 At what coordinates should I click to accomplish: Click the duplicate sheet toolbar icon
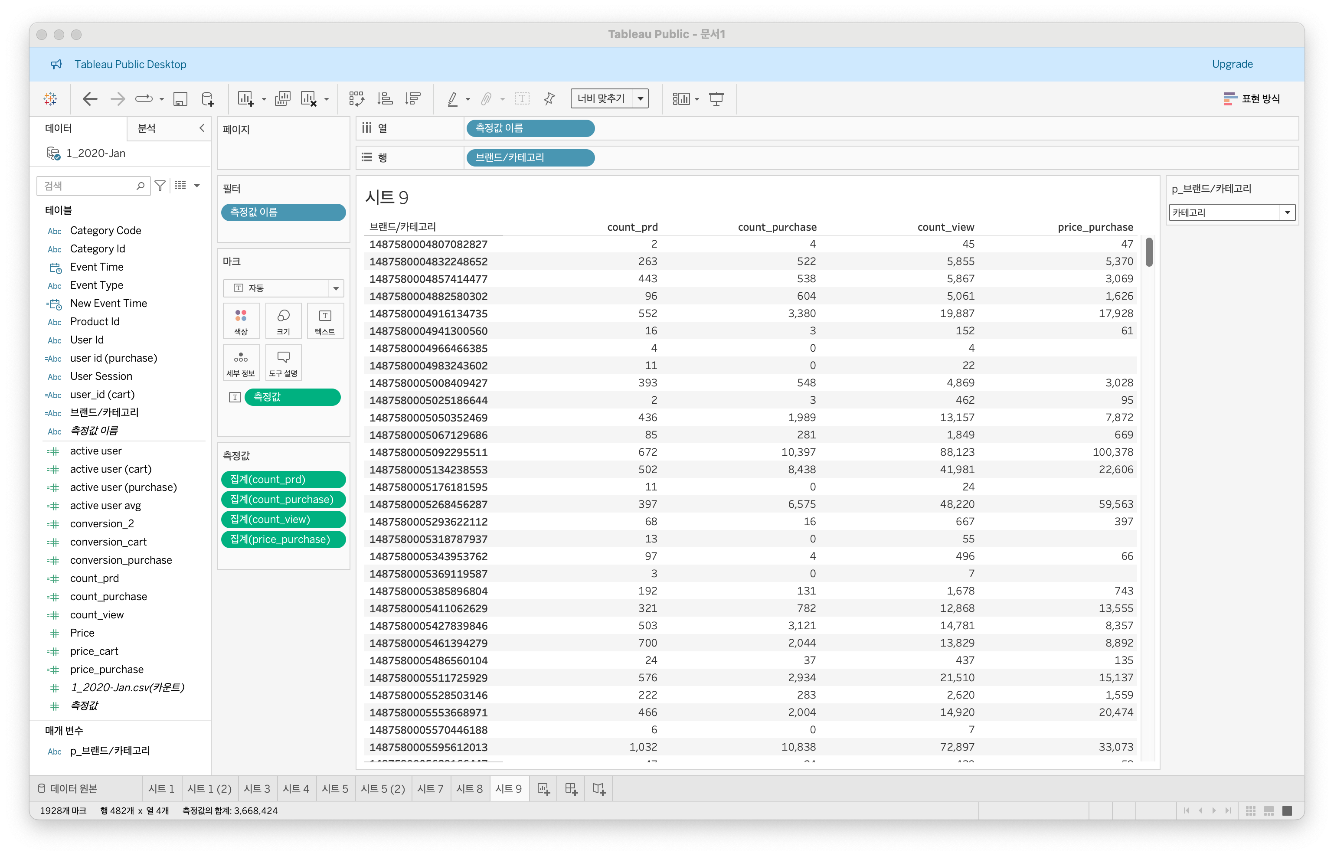coord(282,99)
